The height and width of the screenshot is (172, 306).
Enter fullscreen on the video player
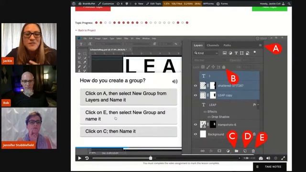[283, 158]
